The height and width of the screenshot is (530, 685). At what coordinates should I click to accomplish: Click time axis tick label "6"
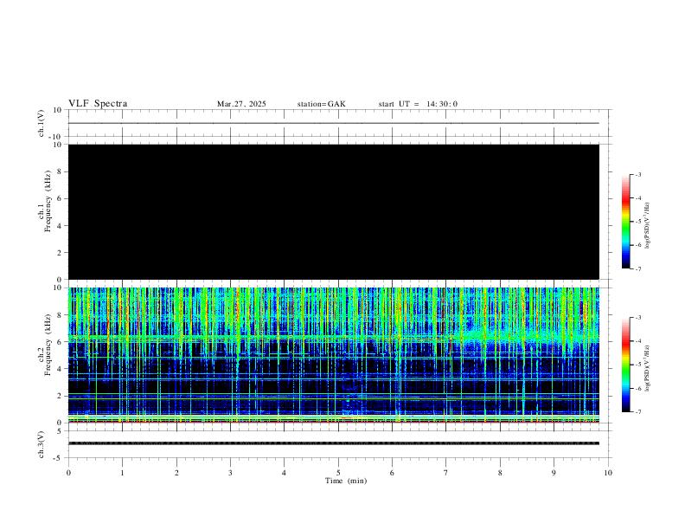[x=392, y=473]
